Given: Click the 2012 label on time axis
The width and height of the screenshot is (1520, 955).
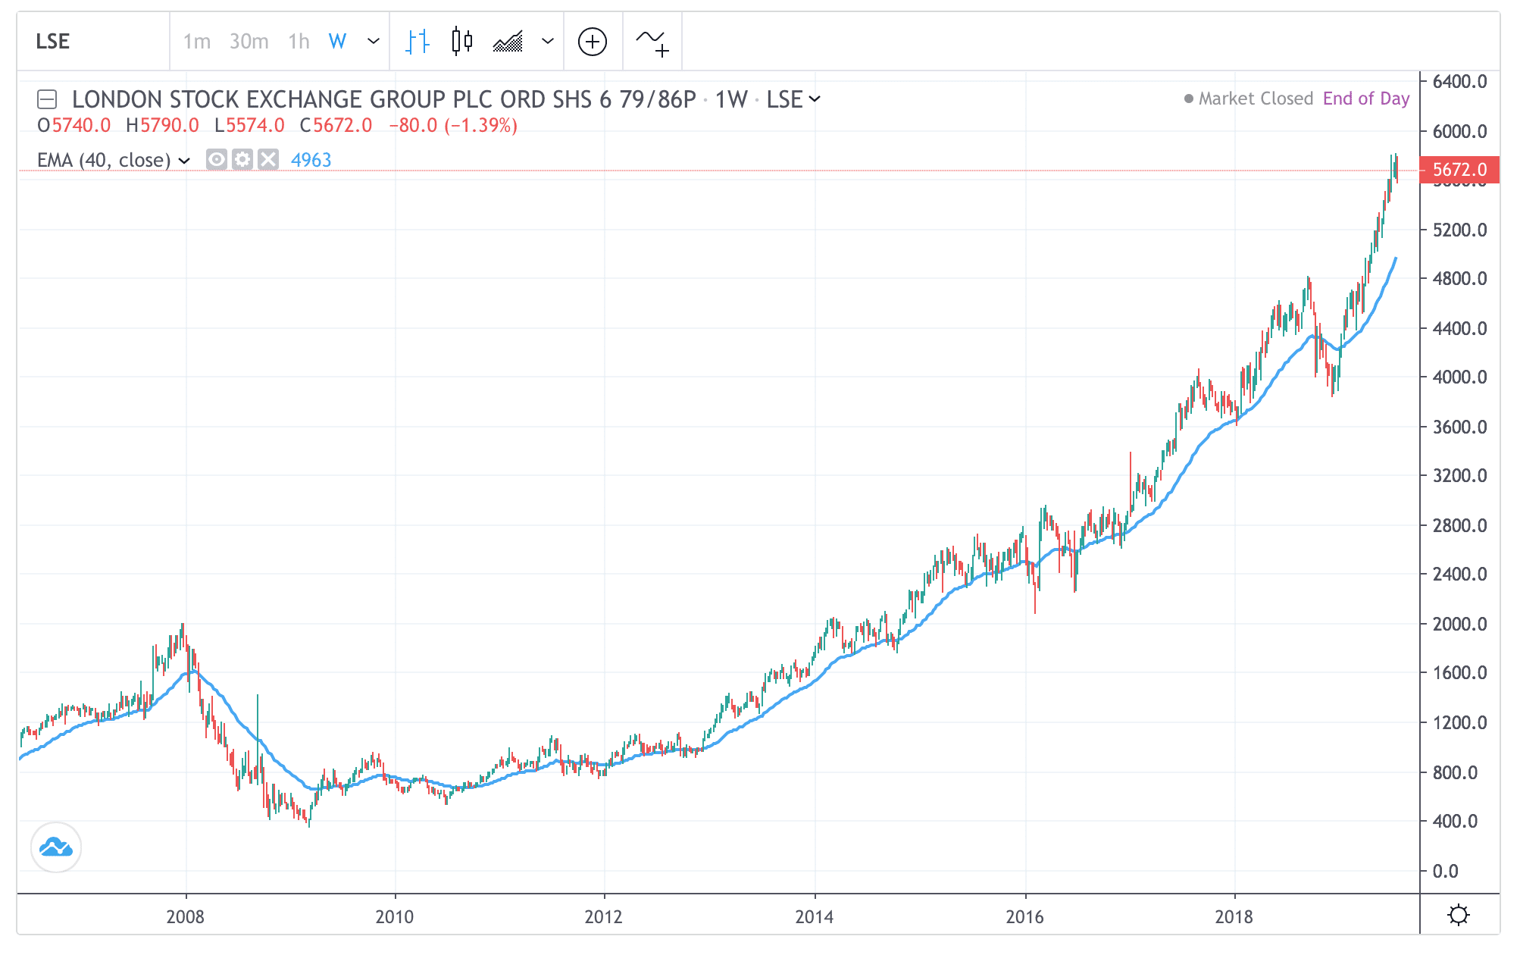Looking at the screenshot, I should (x=604, y=917).
